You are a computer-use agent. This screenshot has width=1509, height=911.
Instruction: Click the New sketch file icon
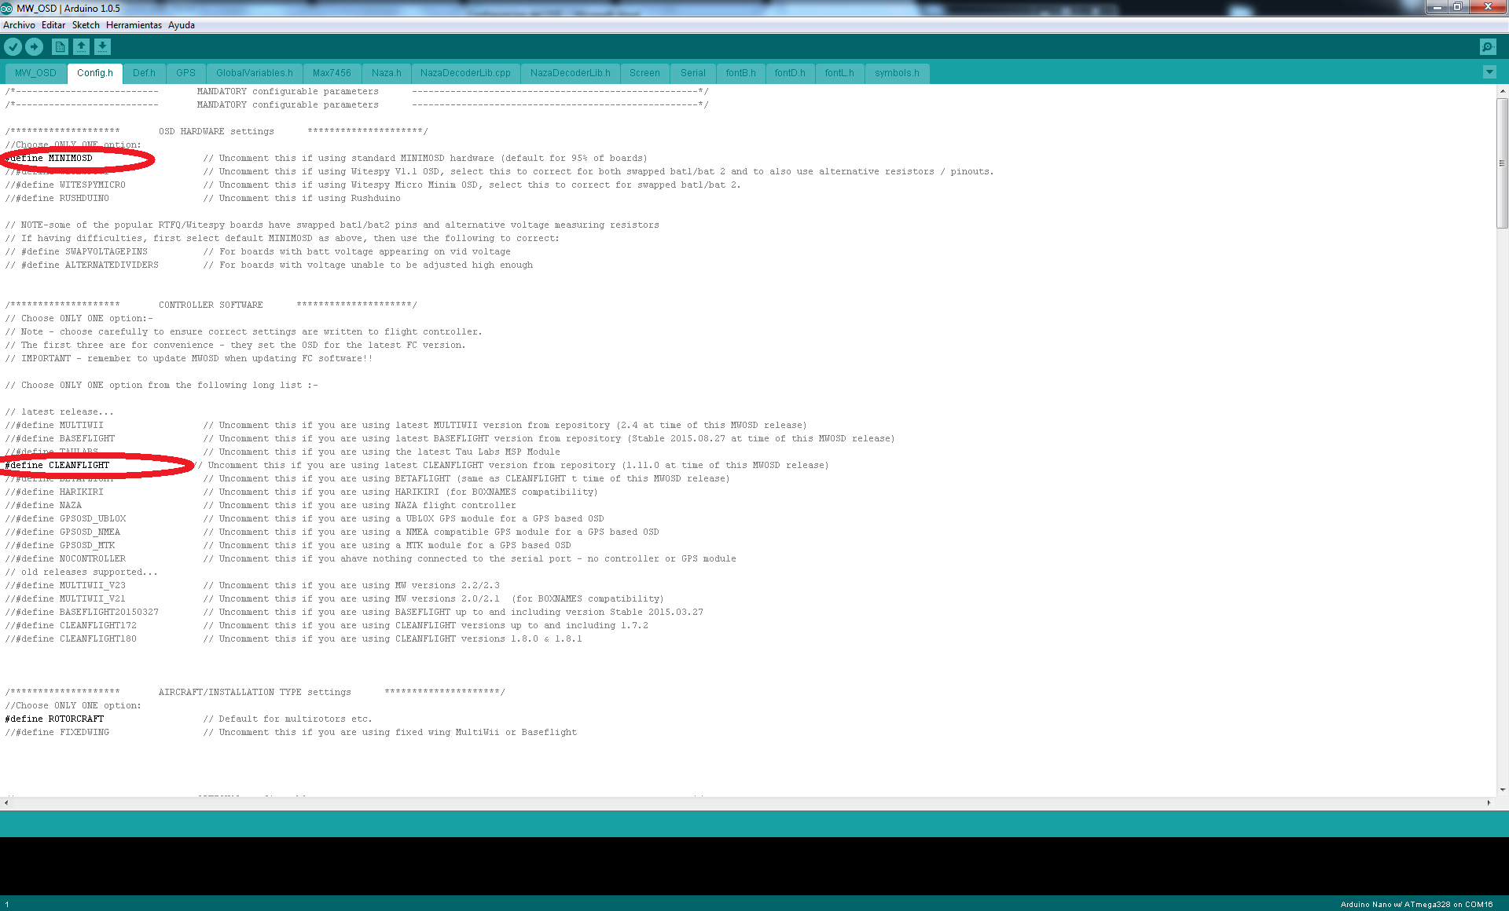(x=60, y=47)
